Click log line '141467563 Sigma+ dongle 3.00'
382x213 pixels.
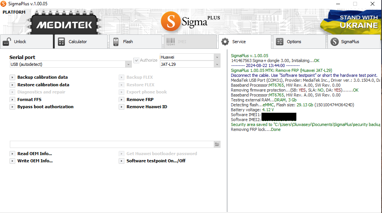[x=275, y=61]
